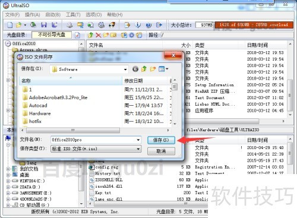Click the blue gear settings icon
The image size is (297, 218).
[131, 35]
